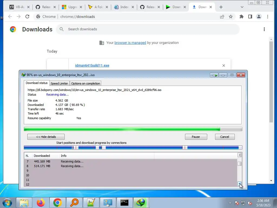Image resolution: width=277 pixels, height=208 pixels.
Task: Click the Chrome taskbar icon
Action: (x=57, y=203)
